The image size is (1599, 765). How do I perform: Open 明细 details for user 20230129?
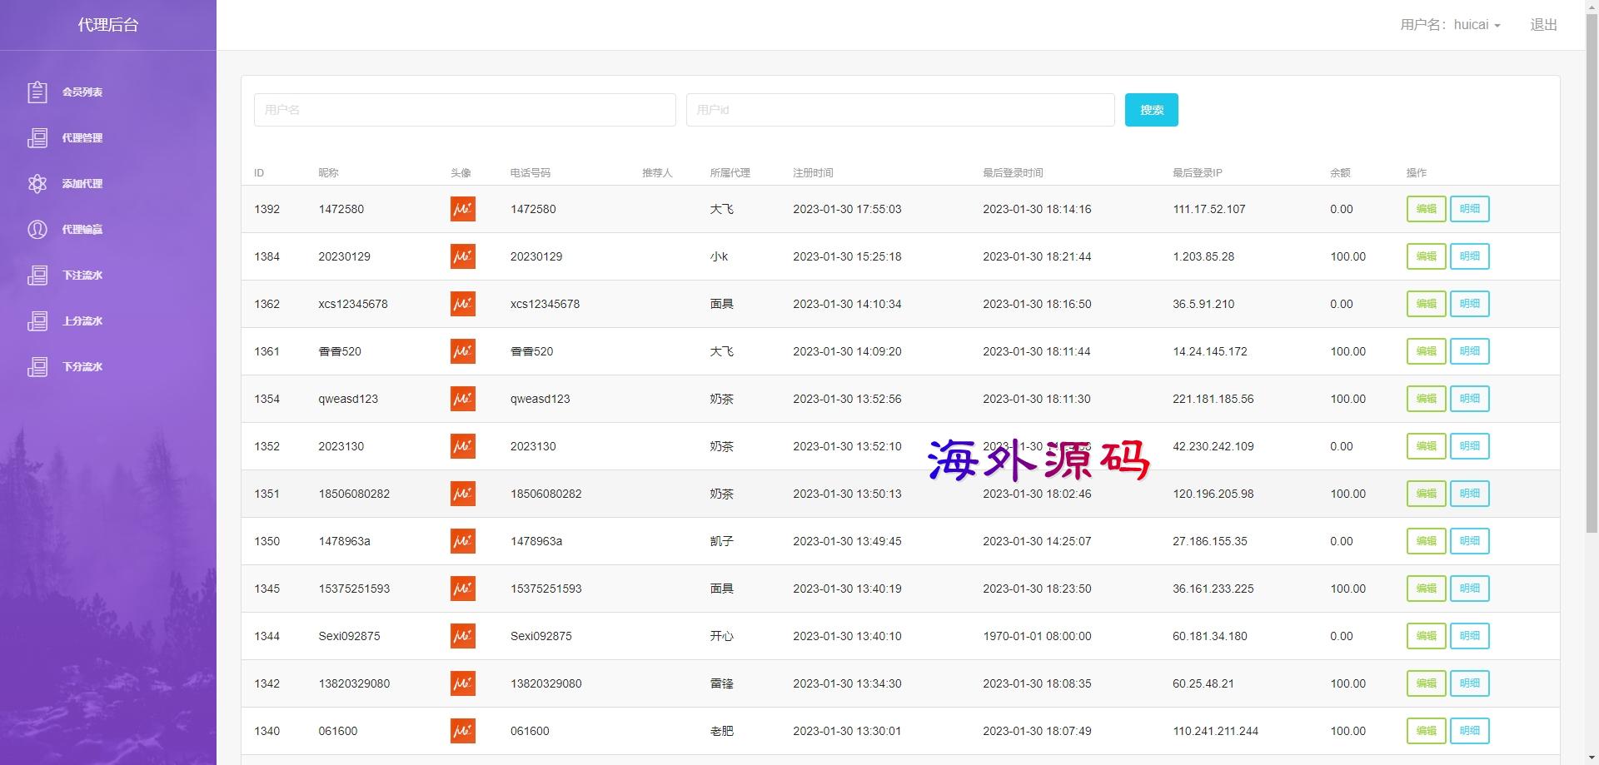1470,256
